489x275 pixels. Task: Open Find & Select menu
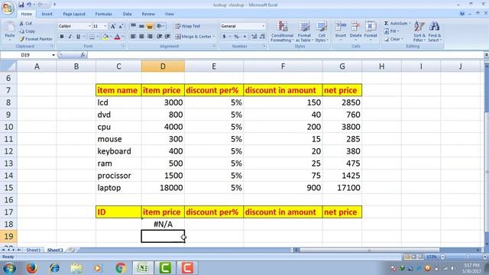click(x=434, y=31)
